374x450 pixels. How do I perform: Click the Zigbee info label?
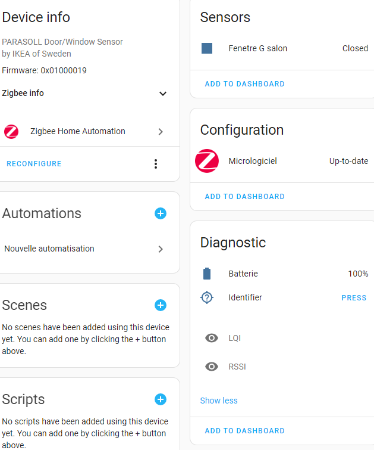(23, 93)
